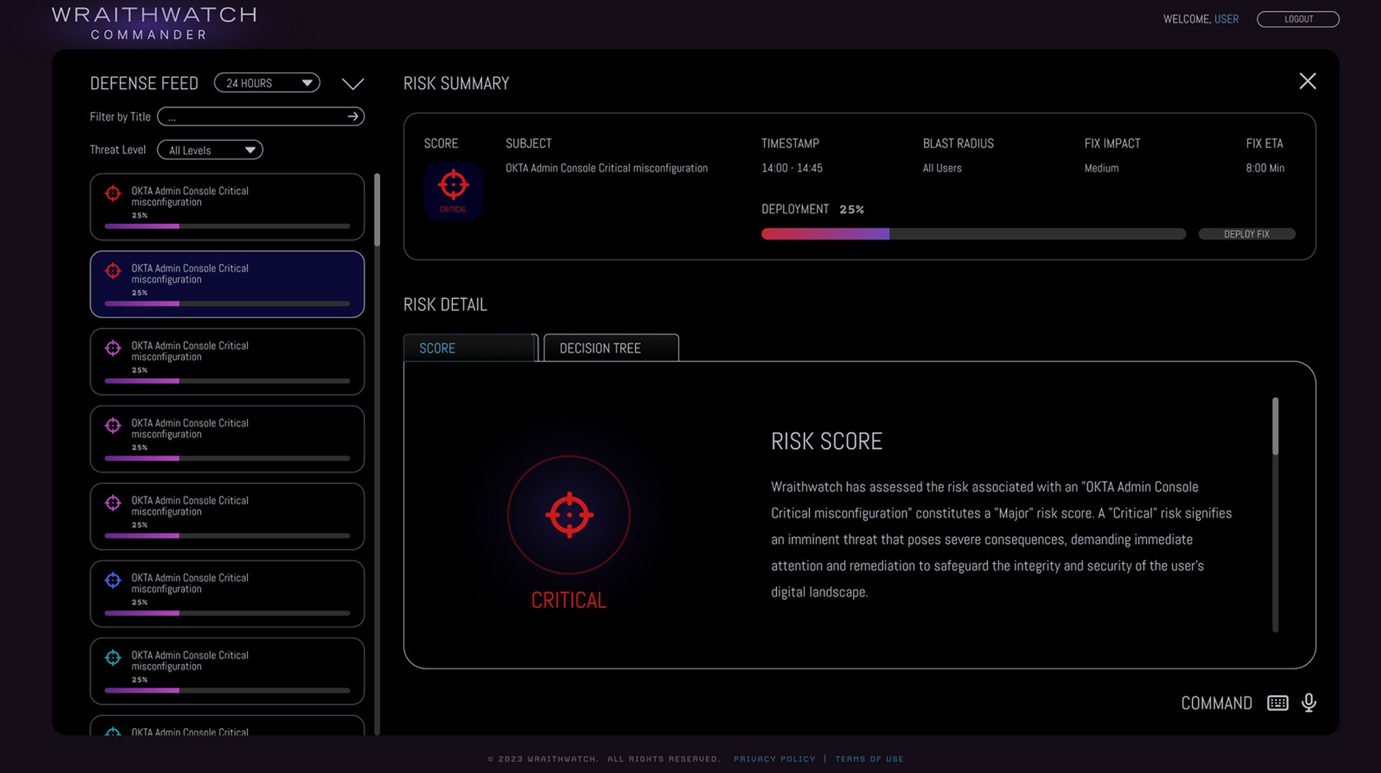The height and width of the screenshot is (773, 1381).
Task: Click the teal crosshair threat icon in feed
Action: pyautogui.click(x=113, y=658)
